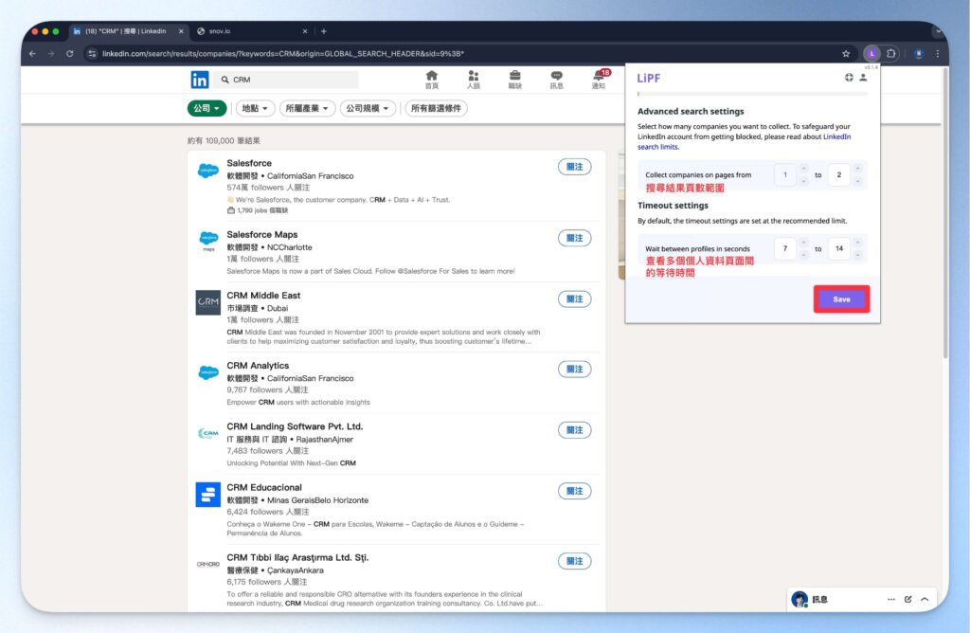970x633 pixels.
Task: Open 所有篩選條件 all filters
Action: pos(436,108)
